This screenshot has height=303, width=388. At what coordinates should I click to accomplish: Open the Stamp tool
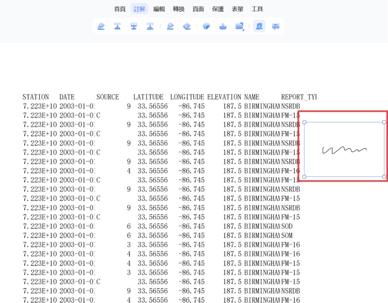(x=223, y=26)
